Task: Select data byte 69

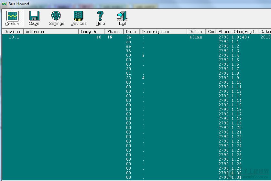Action: click(x=129, y=55)
